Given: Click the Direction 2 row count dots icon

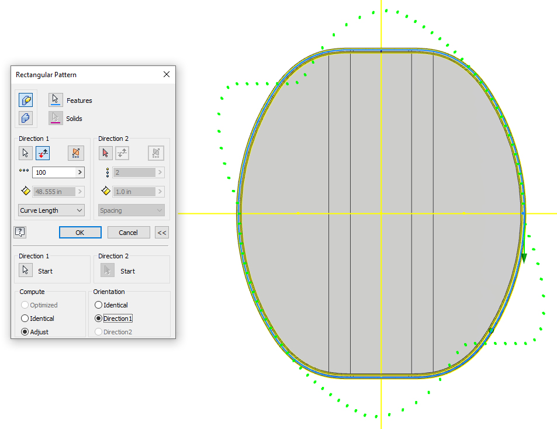Looking at the screenshot, I should [108, 172].
